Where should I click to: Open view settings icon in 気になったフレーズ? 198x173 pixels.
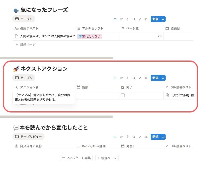pos(146,19)
